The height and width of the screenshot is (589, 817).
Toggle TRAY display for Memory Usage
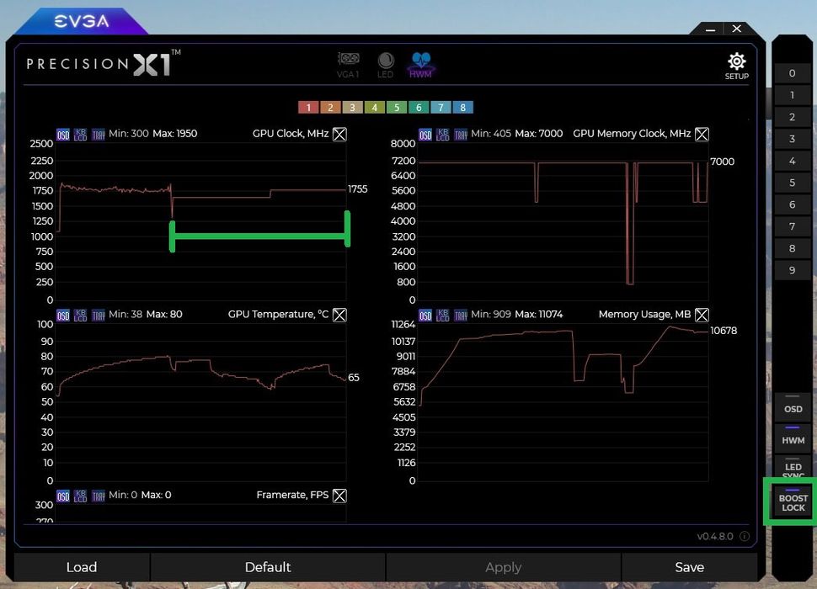(461, 315)
